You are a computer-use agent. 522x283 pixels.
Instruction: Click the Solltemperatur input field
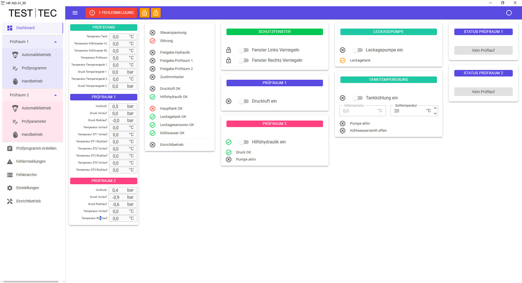[x=409, y=111]
